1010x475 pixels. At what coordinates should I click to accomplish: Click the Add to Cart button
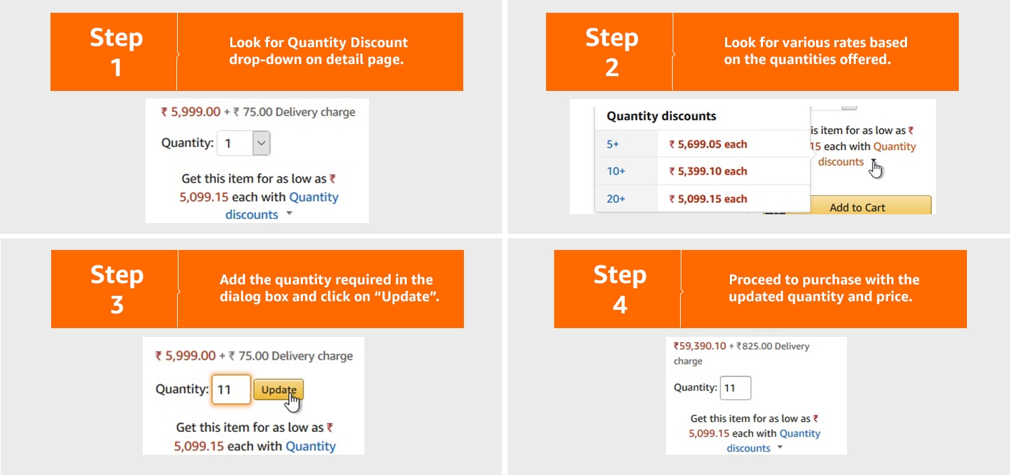pyautogui.click(x=856, y=207)
